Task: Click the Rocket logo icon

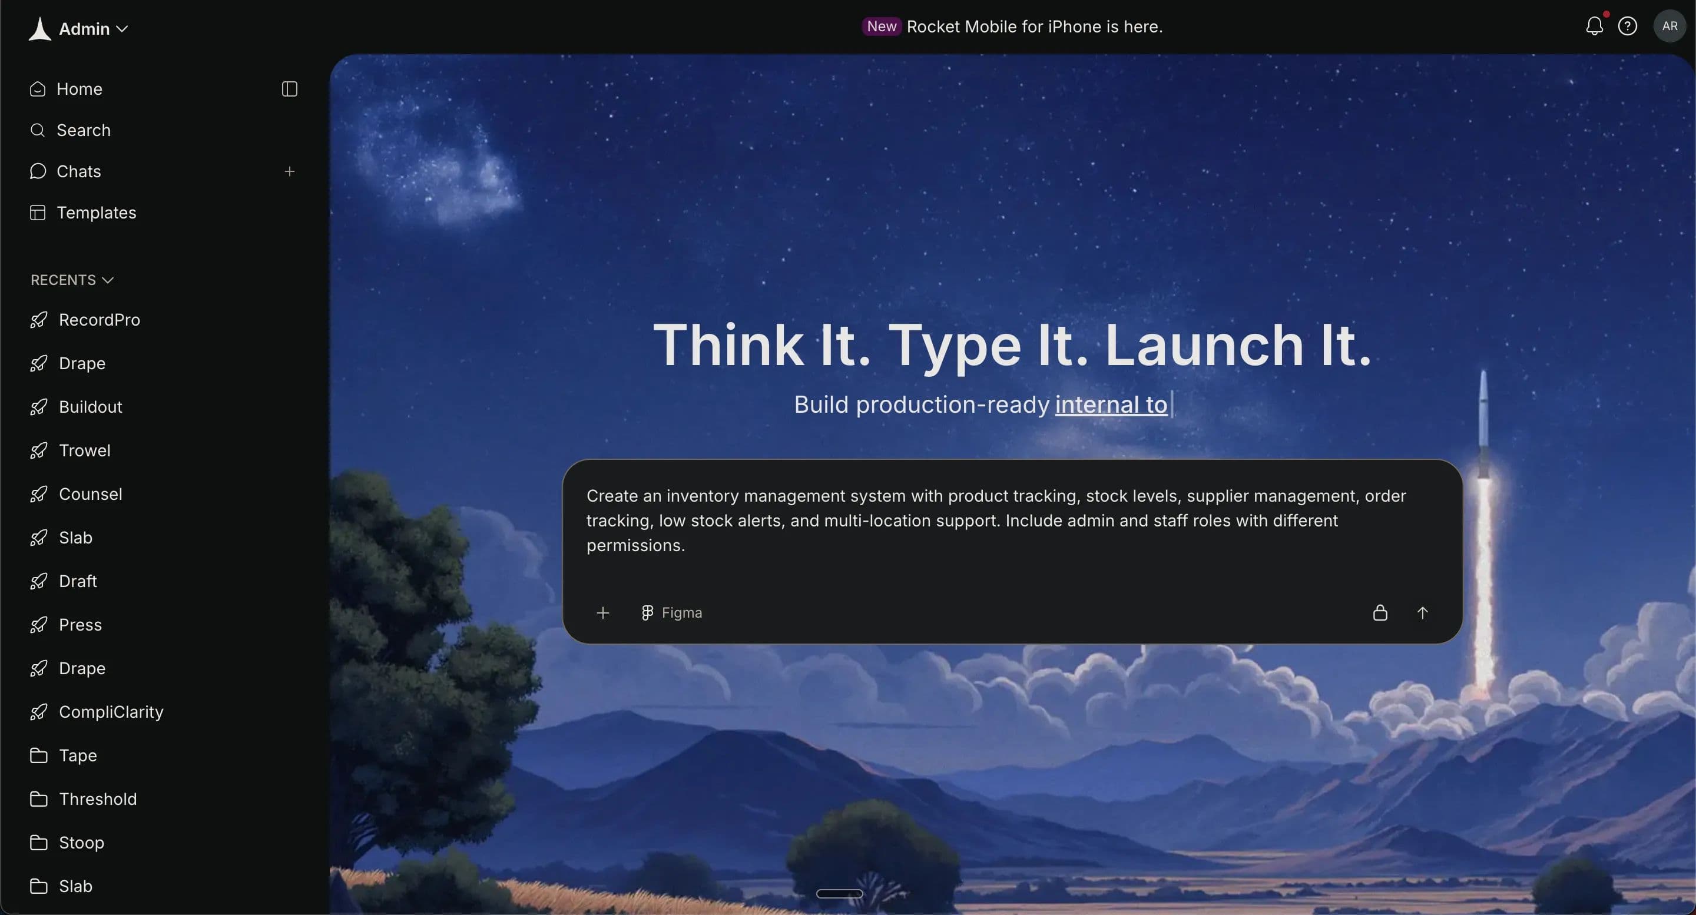Action: point(39,29)
